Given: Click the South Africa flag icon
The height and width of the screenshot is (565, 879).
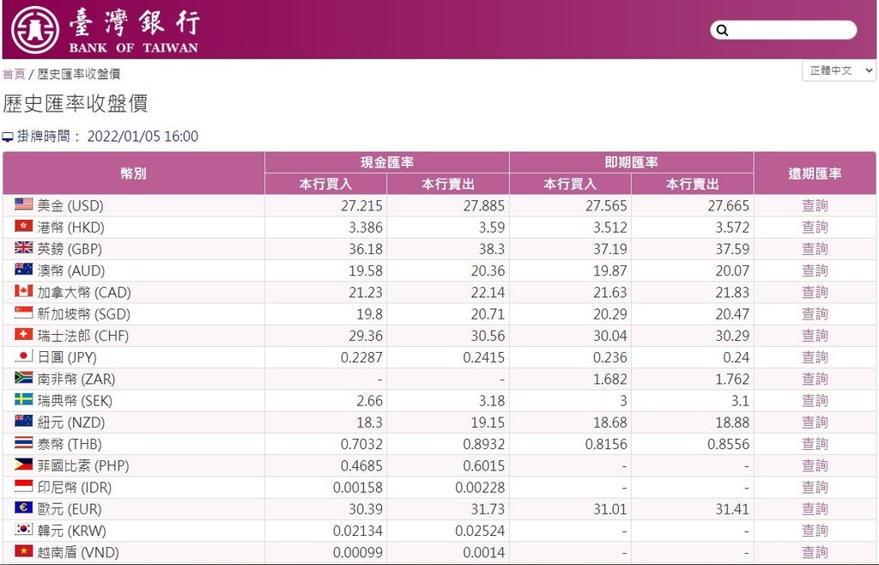Looking at the screenshot, I should [x=23, y=377].
